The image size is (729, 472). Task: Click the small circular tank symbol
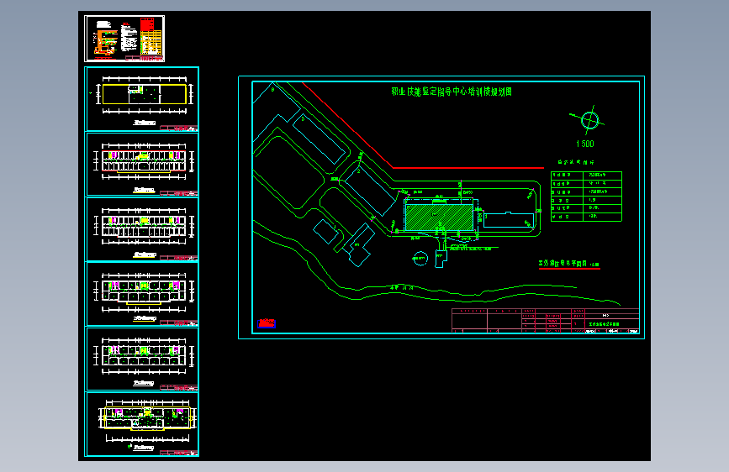click(420, 259)
